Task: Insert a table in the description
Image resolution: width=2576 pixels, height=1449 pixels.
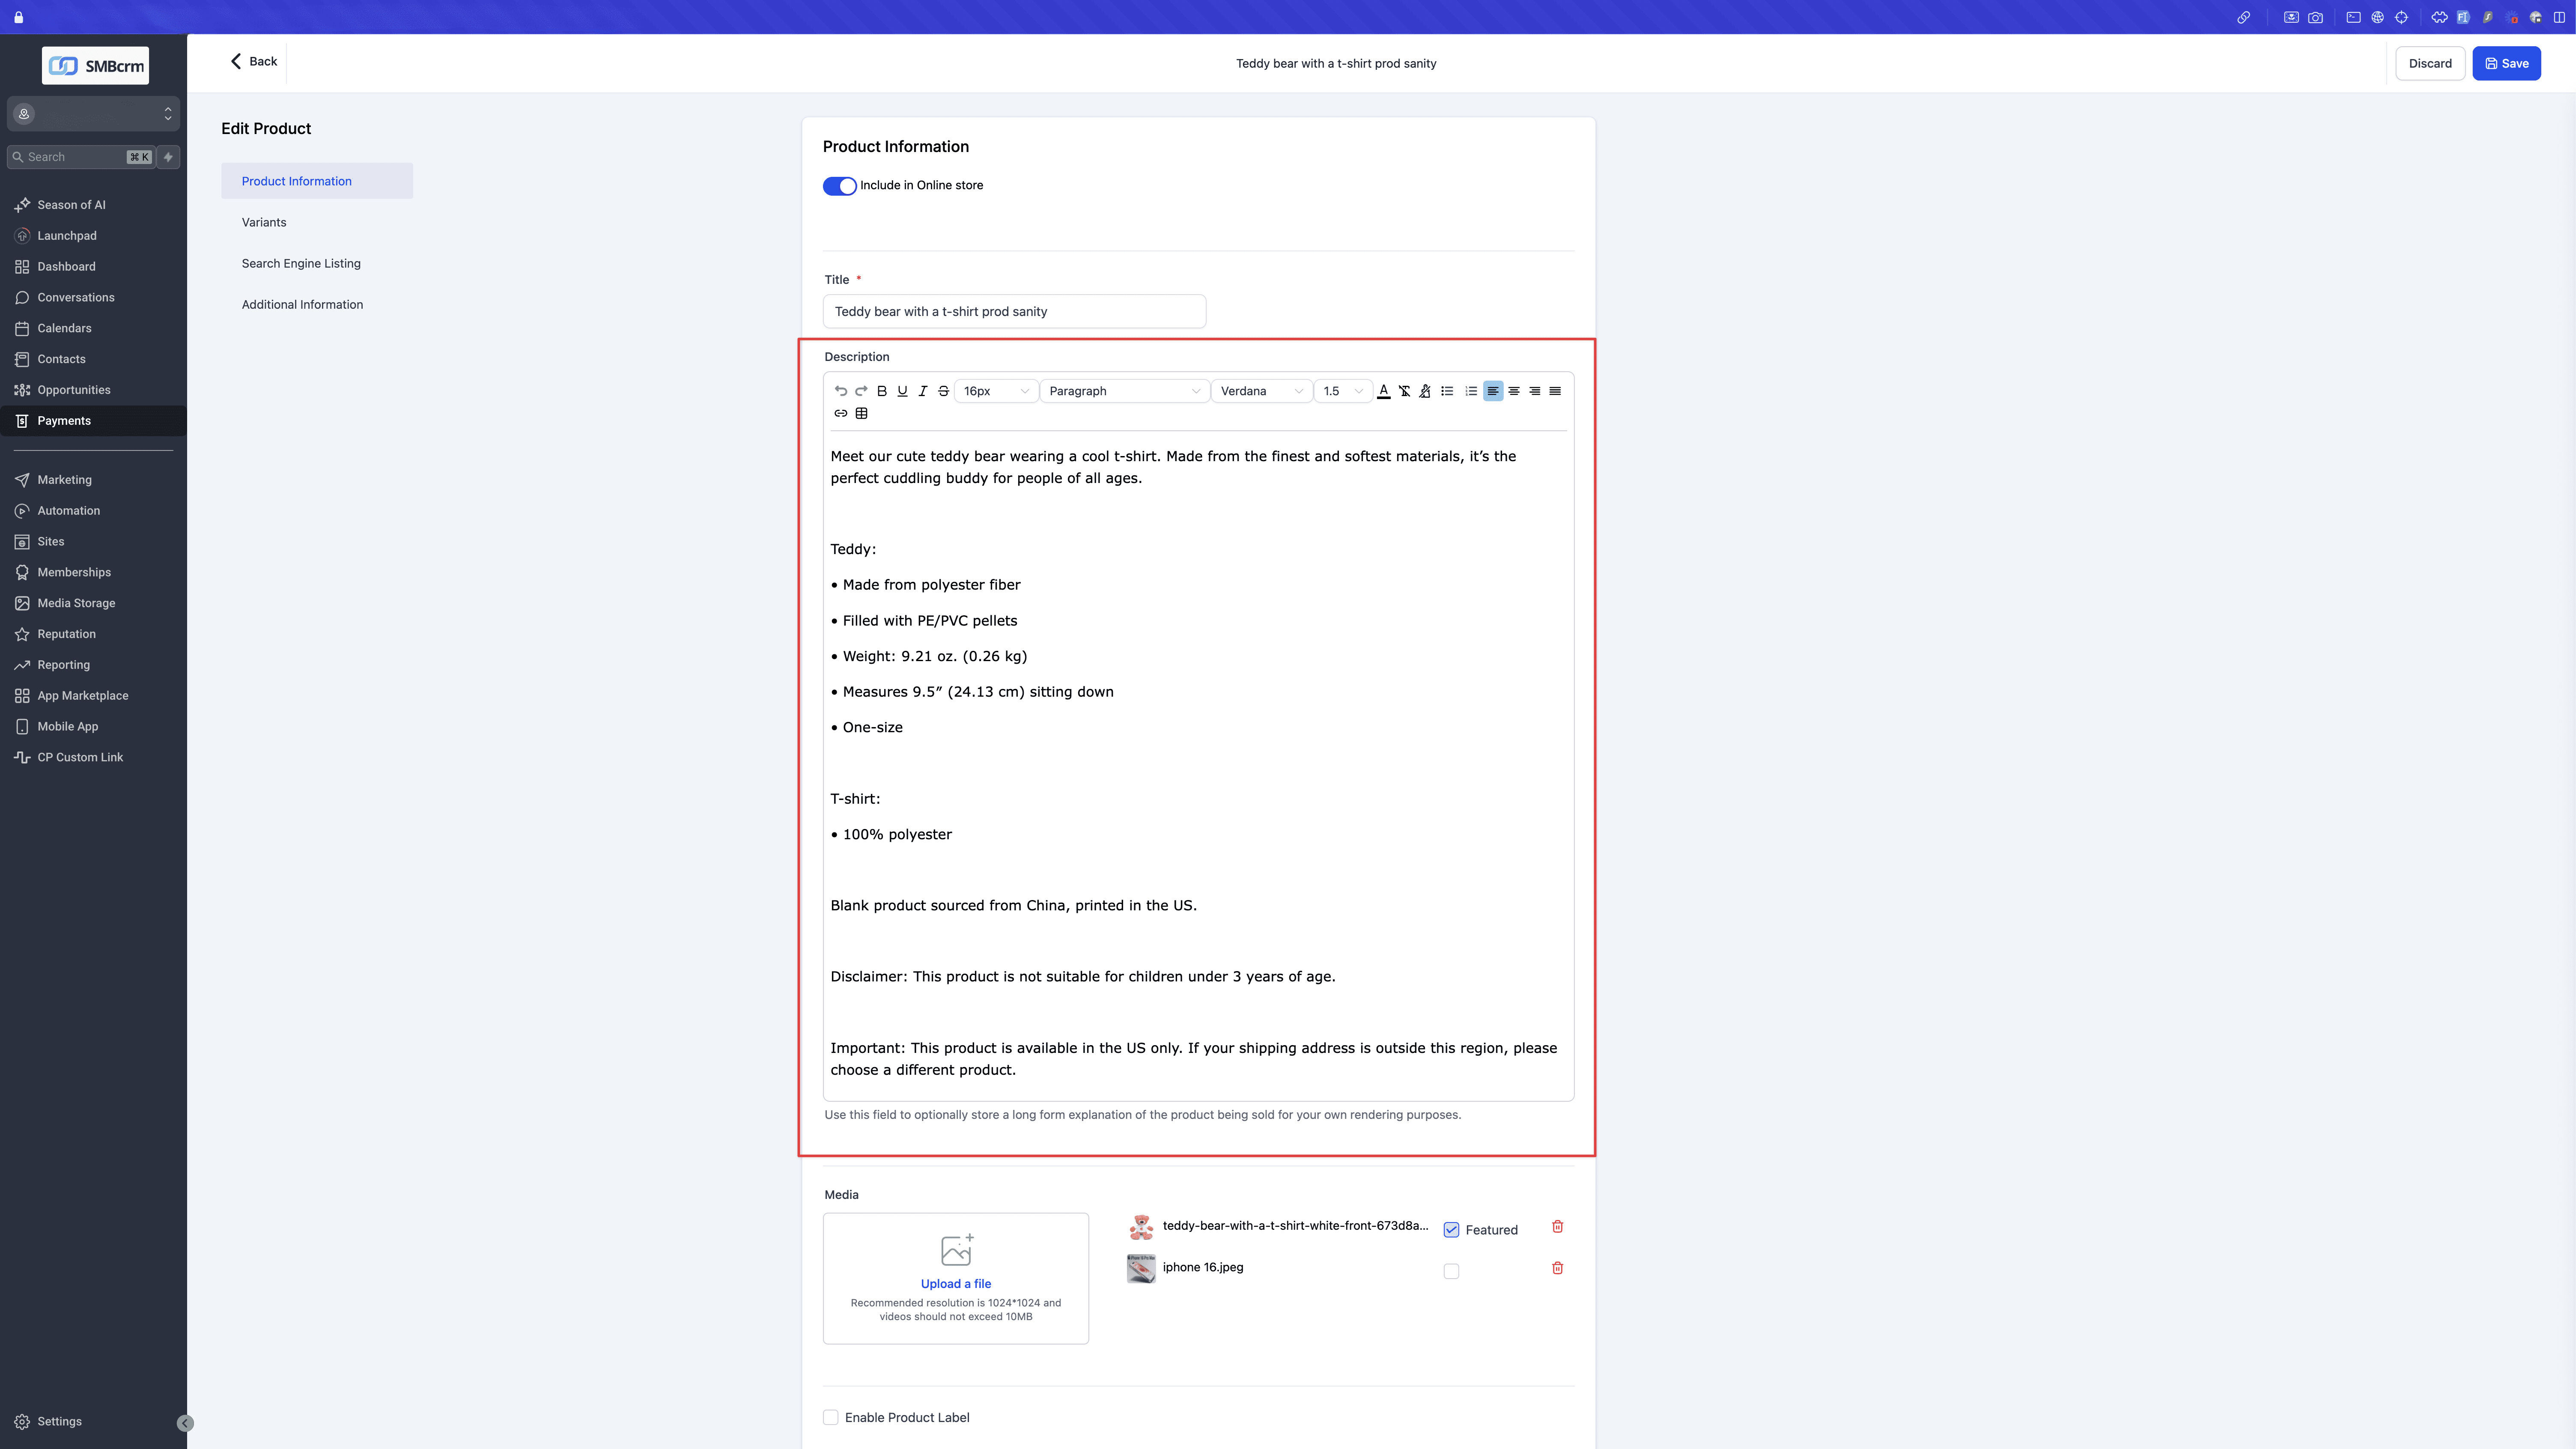Action: pos(861,413)
